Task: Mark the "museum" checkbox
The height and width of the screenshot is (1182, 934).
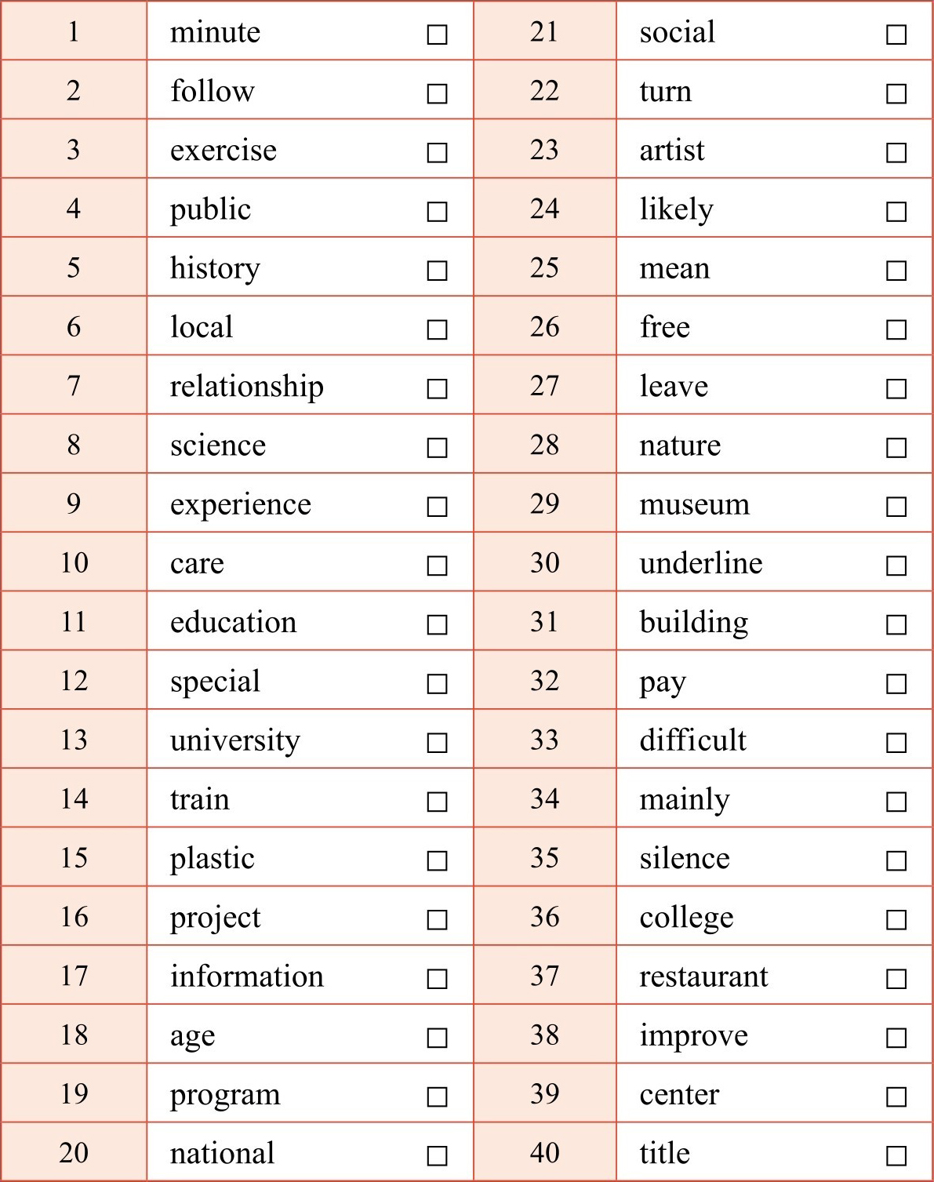Action: (x=896, y=507)
